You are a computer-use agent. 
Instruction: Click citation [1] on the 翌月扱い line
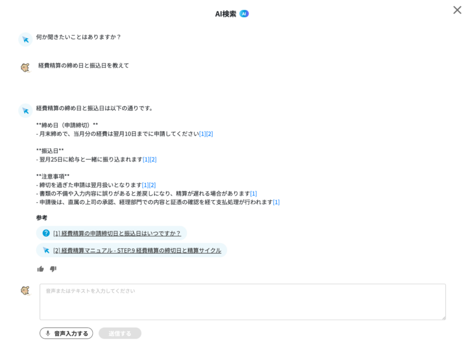pyautogui.click(x=145, y=185)
